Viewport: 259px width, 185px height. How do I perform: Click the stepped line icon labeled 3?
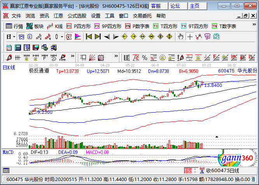pyautogui.click(x=38, y=37)
